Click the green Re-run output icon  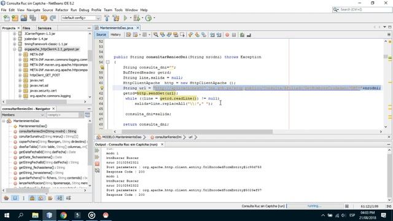tap(97, 150)
